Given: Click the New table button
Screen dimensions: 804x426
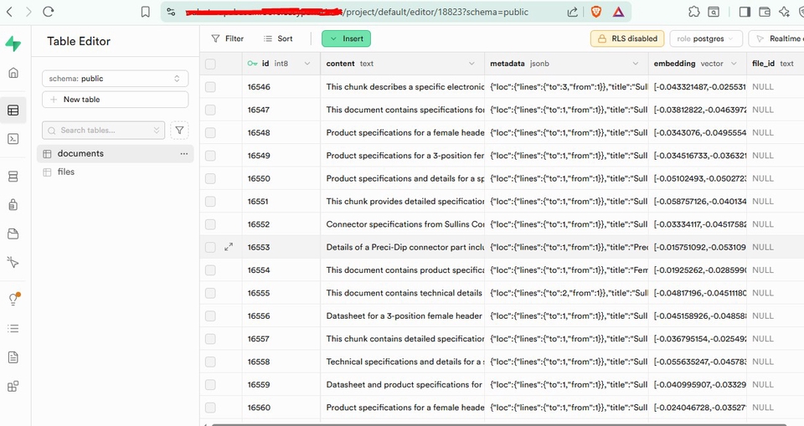Looking at the screenshot, I should click(x=116, y=100).
